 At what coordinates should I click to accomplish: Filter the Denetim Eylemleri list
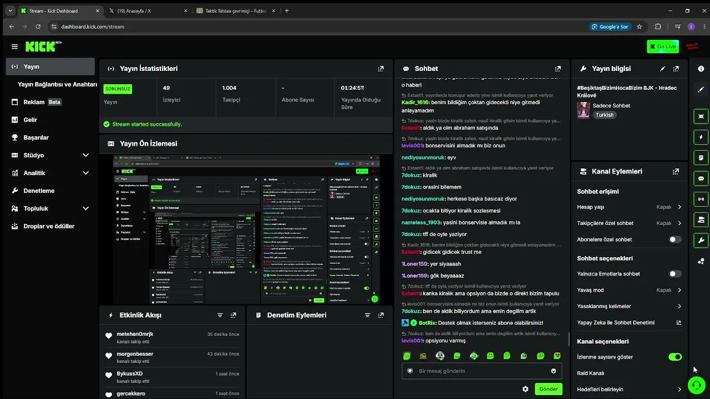[x=367, y=315]
